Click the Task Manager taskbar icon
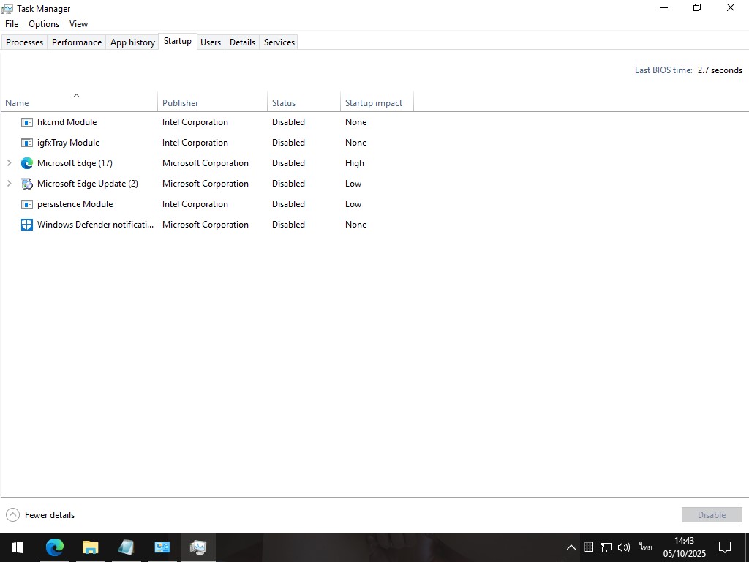Viewport: 749px width, 562px height. (x=197, y=547)
